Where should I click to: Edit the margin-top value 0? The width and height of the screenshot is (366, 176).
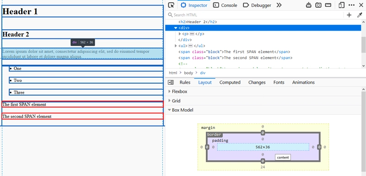coord(263,127)
